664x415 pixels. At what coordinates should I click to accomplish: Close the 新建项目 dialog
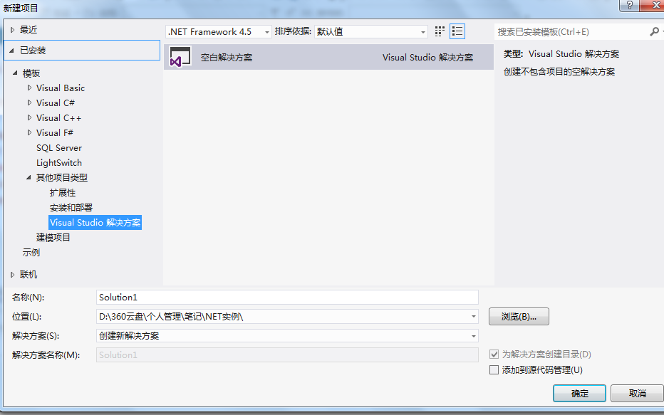click(x=653, y=5)
